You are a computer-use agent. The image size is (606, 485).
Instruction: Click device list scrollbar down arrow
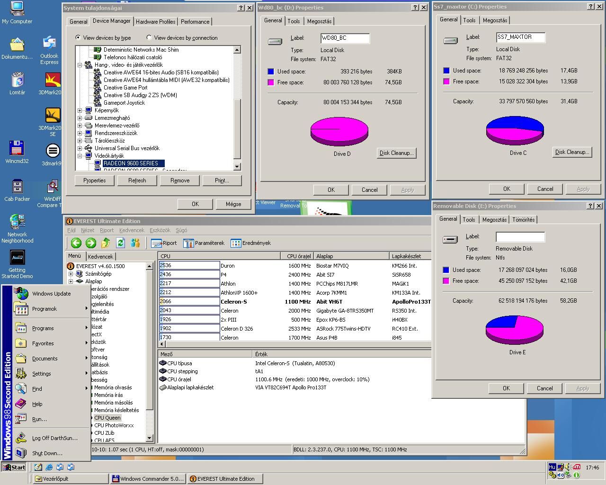237,167
